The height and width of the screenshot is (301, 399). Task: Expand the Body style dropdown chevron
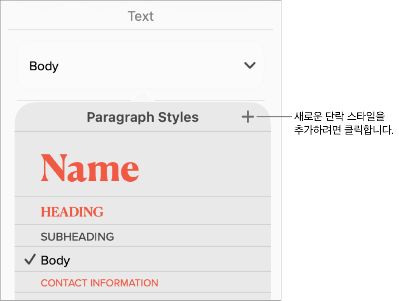(250, 66)
